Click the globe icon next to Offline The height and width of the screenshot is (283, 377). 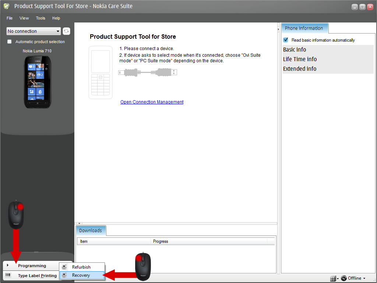[x=344, y=278]
